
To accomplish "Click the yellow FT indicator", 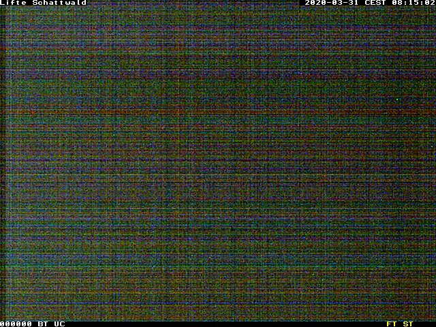I will coord(392,324).
